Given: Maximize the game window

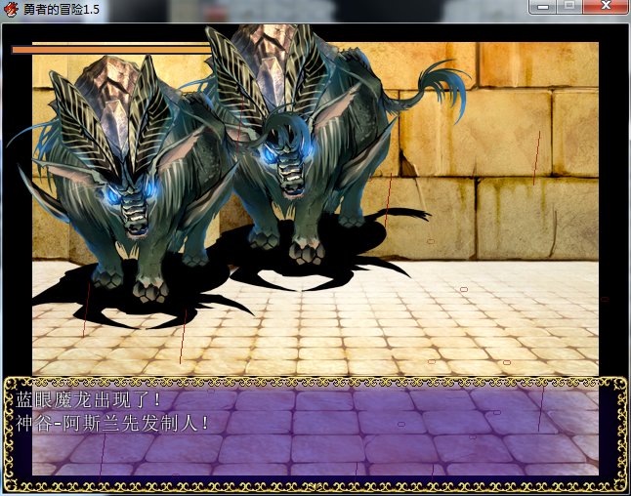Looking at the screenshot, I should pyautogui.click(x=569, y=6).
